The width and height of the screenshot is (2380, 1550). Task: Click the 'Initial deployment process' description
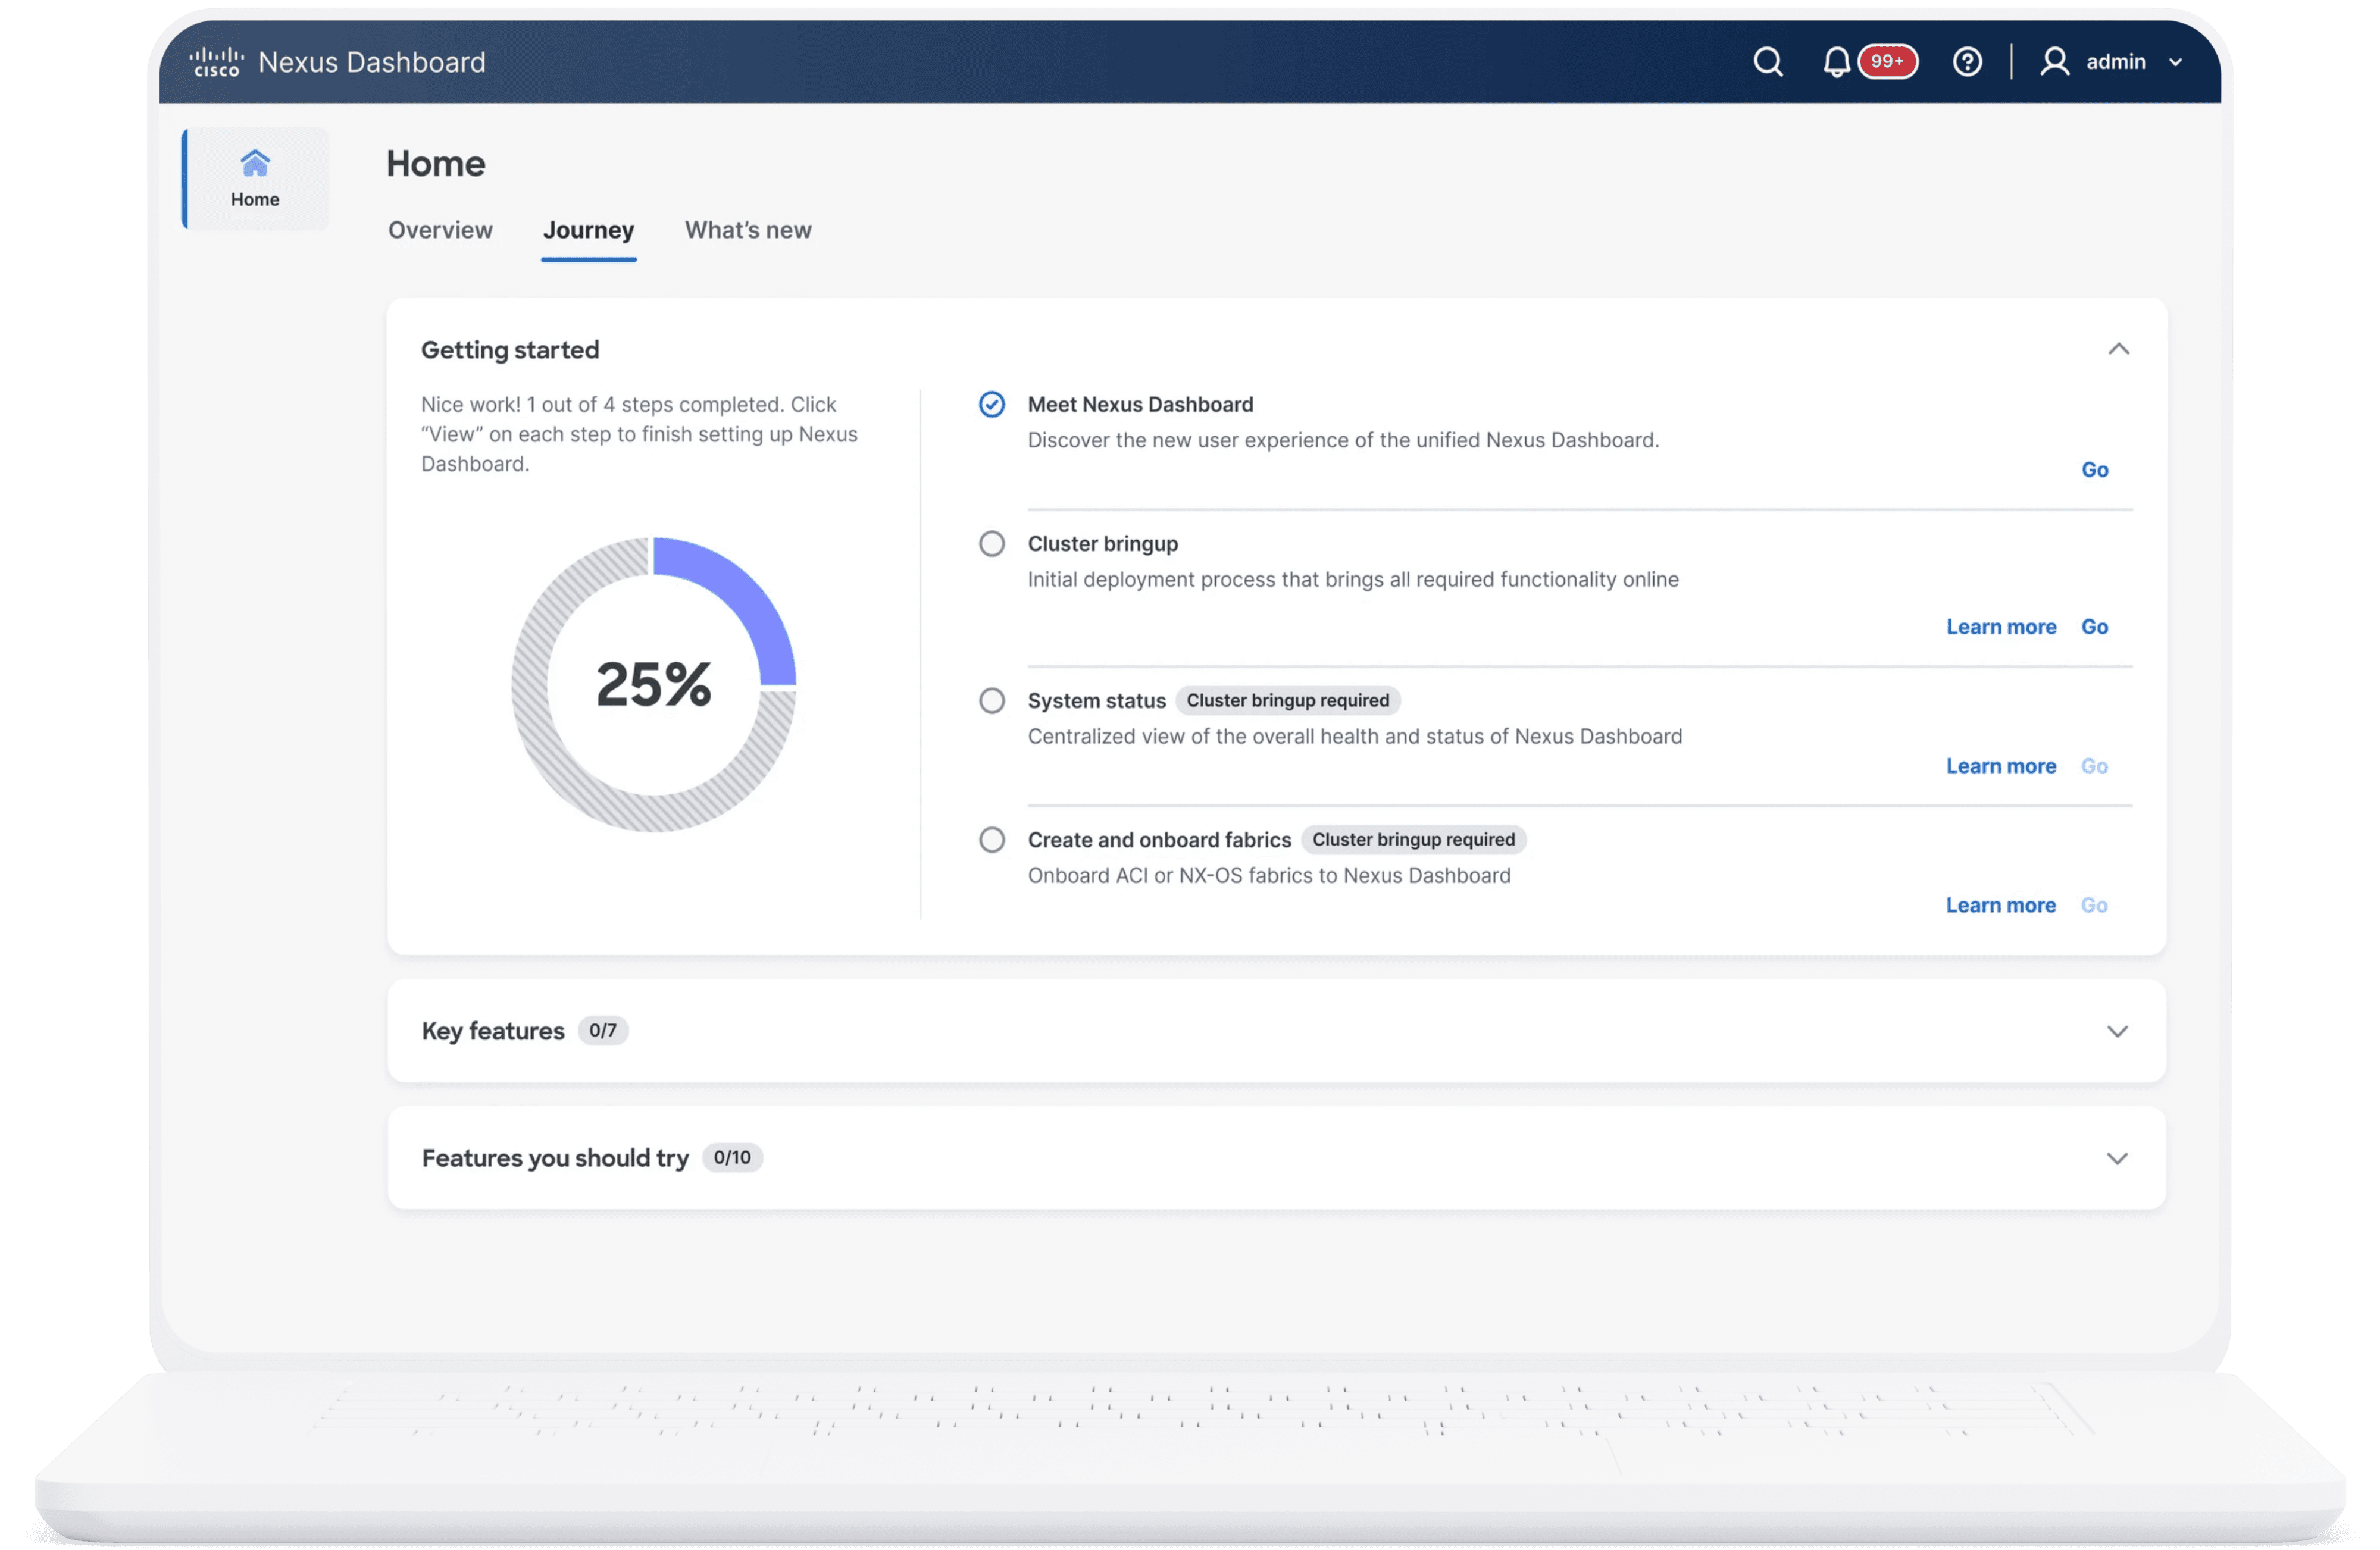1353,579
